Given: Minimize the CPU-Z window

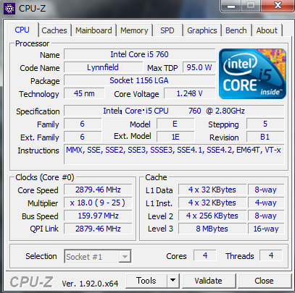Looking at the screenshot, I should click(231, 6).
